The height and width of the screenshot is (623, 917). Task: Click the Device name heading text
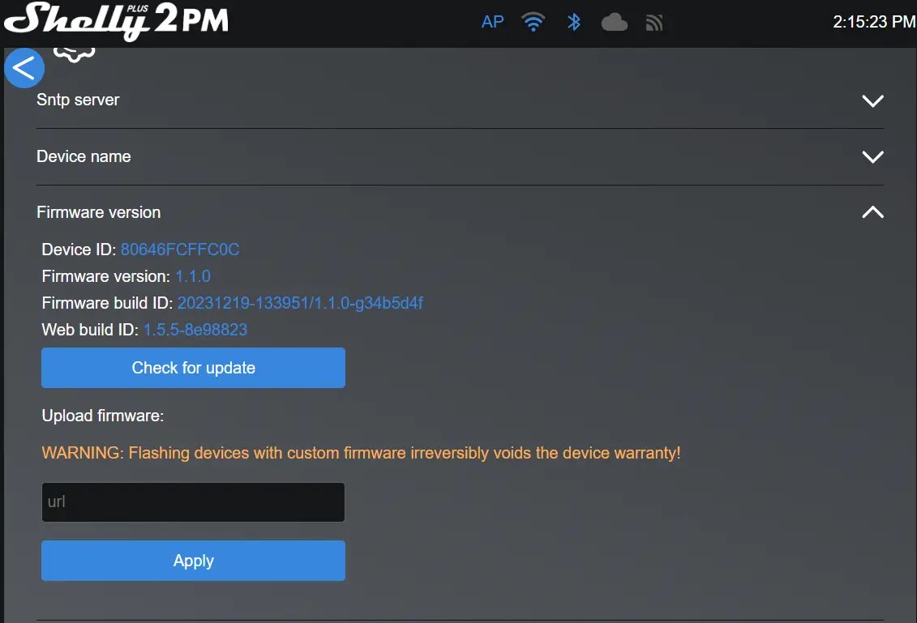(84, 156)
